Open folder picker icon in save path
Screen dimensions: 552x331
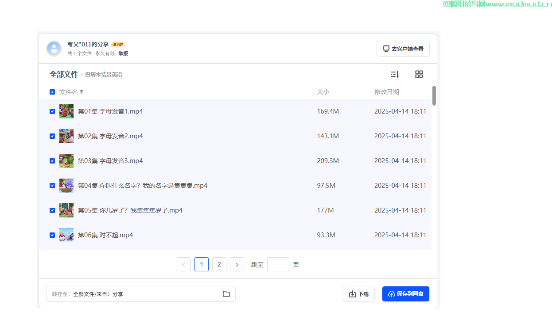[226, 294]
